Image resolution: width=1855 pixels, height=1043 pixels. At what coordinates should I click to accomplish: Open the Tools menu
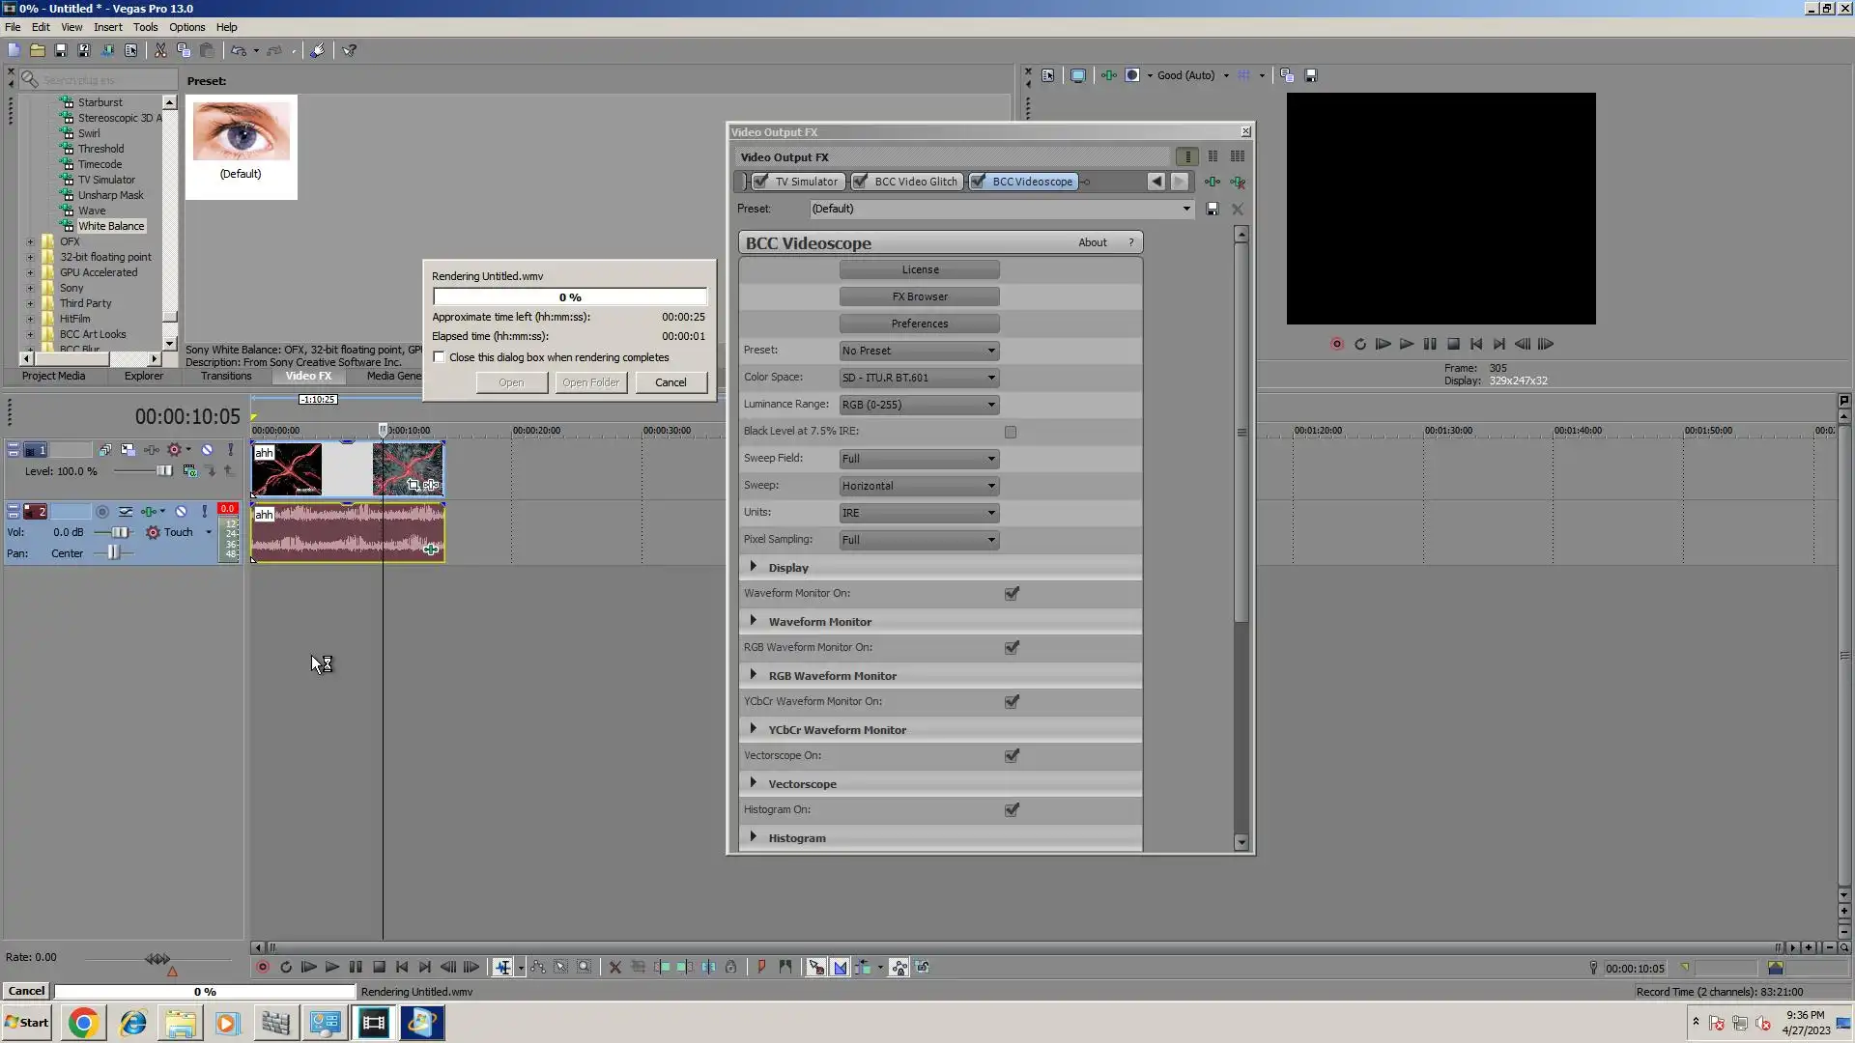[145, 27]
